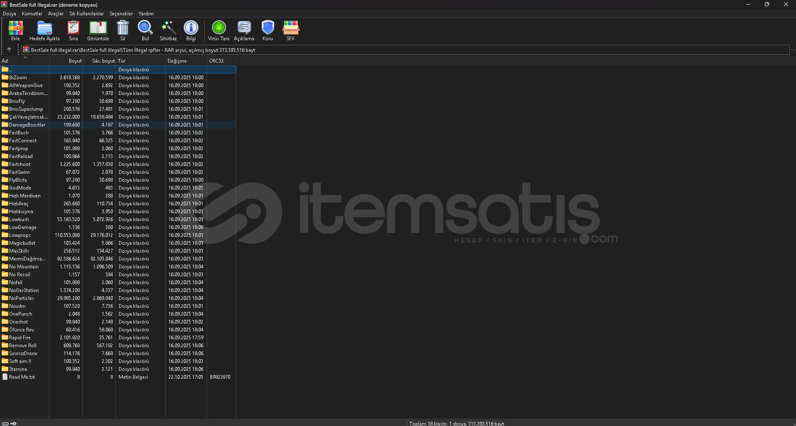Sort by the Boyut column header
The width and height of the screenshot is (796, 426).
pos(66,61)
